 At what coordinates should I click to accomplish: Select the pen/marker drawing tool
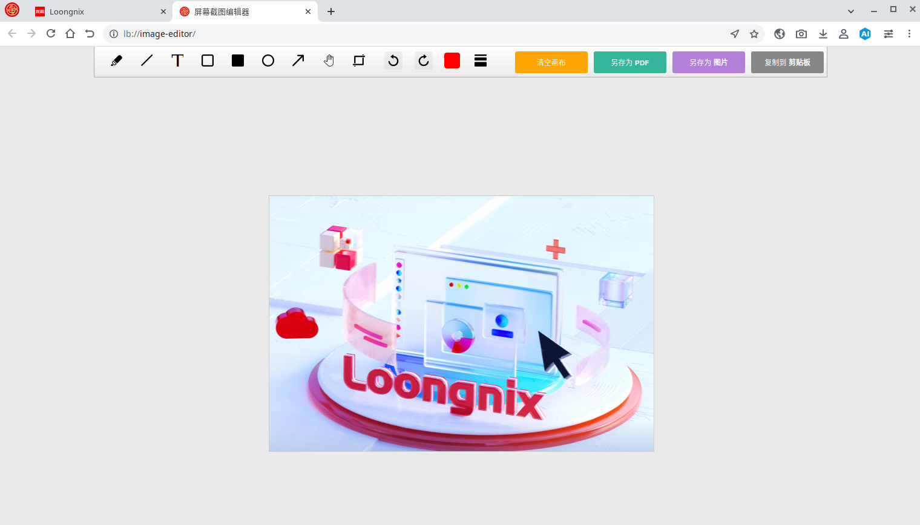pyautogui.click(x=117, y=60)
